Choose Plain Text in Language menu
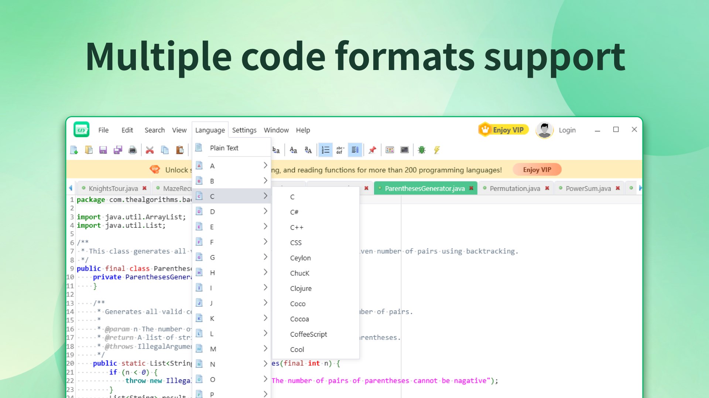Viewport: 709px width, 398px height. pyautogui.click(x=224, y=148)
